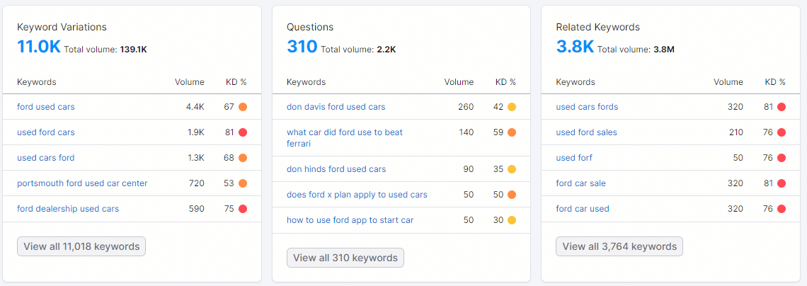
Task: Click Keywords column header in Related Keywords
Action: 576,82
